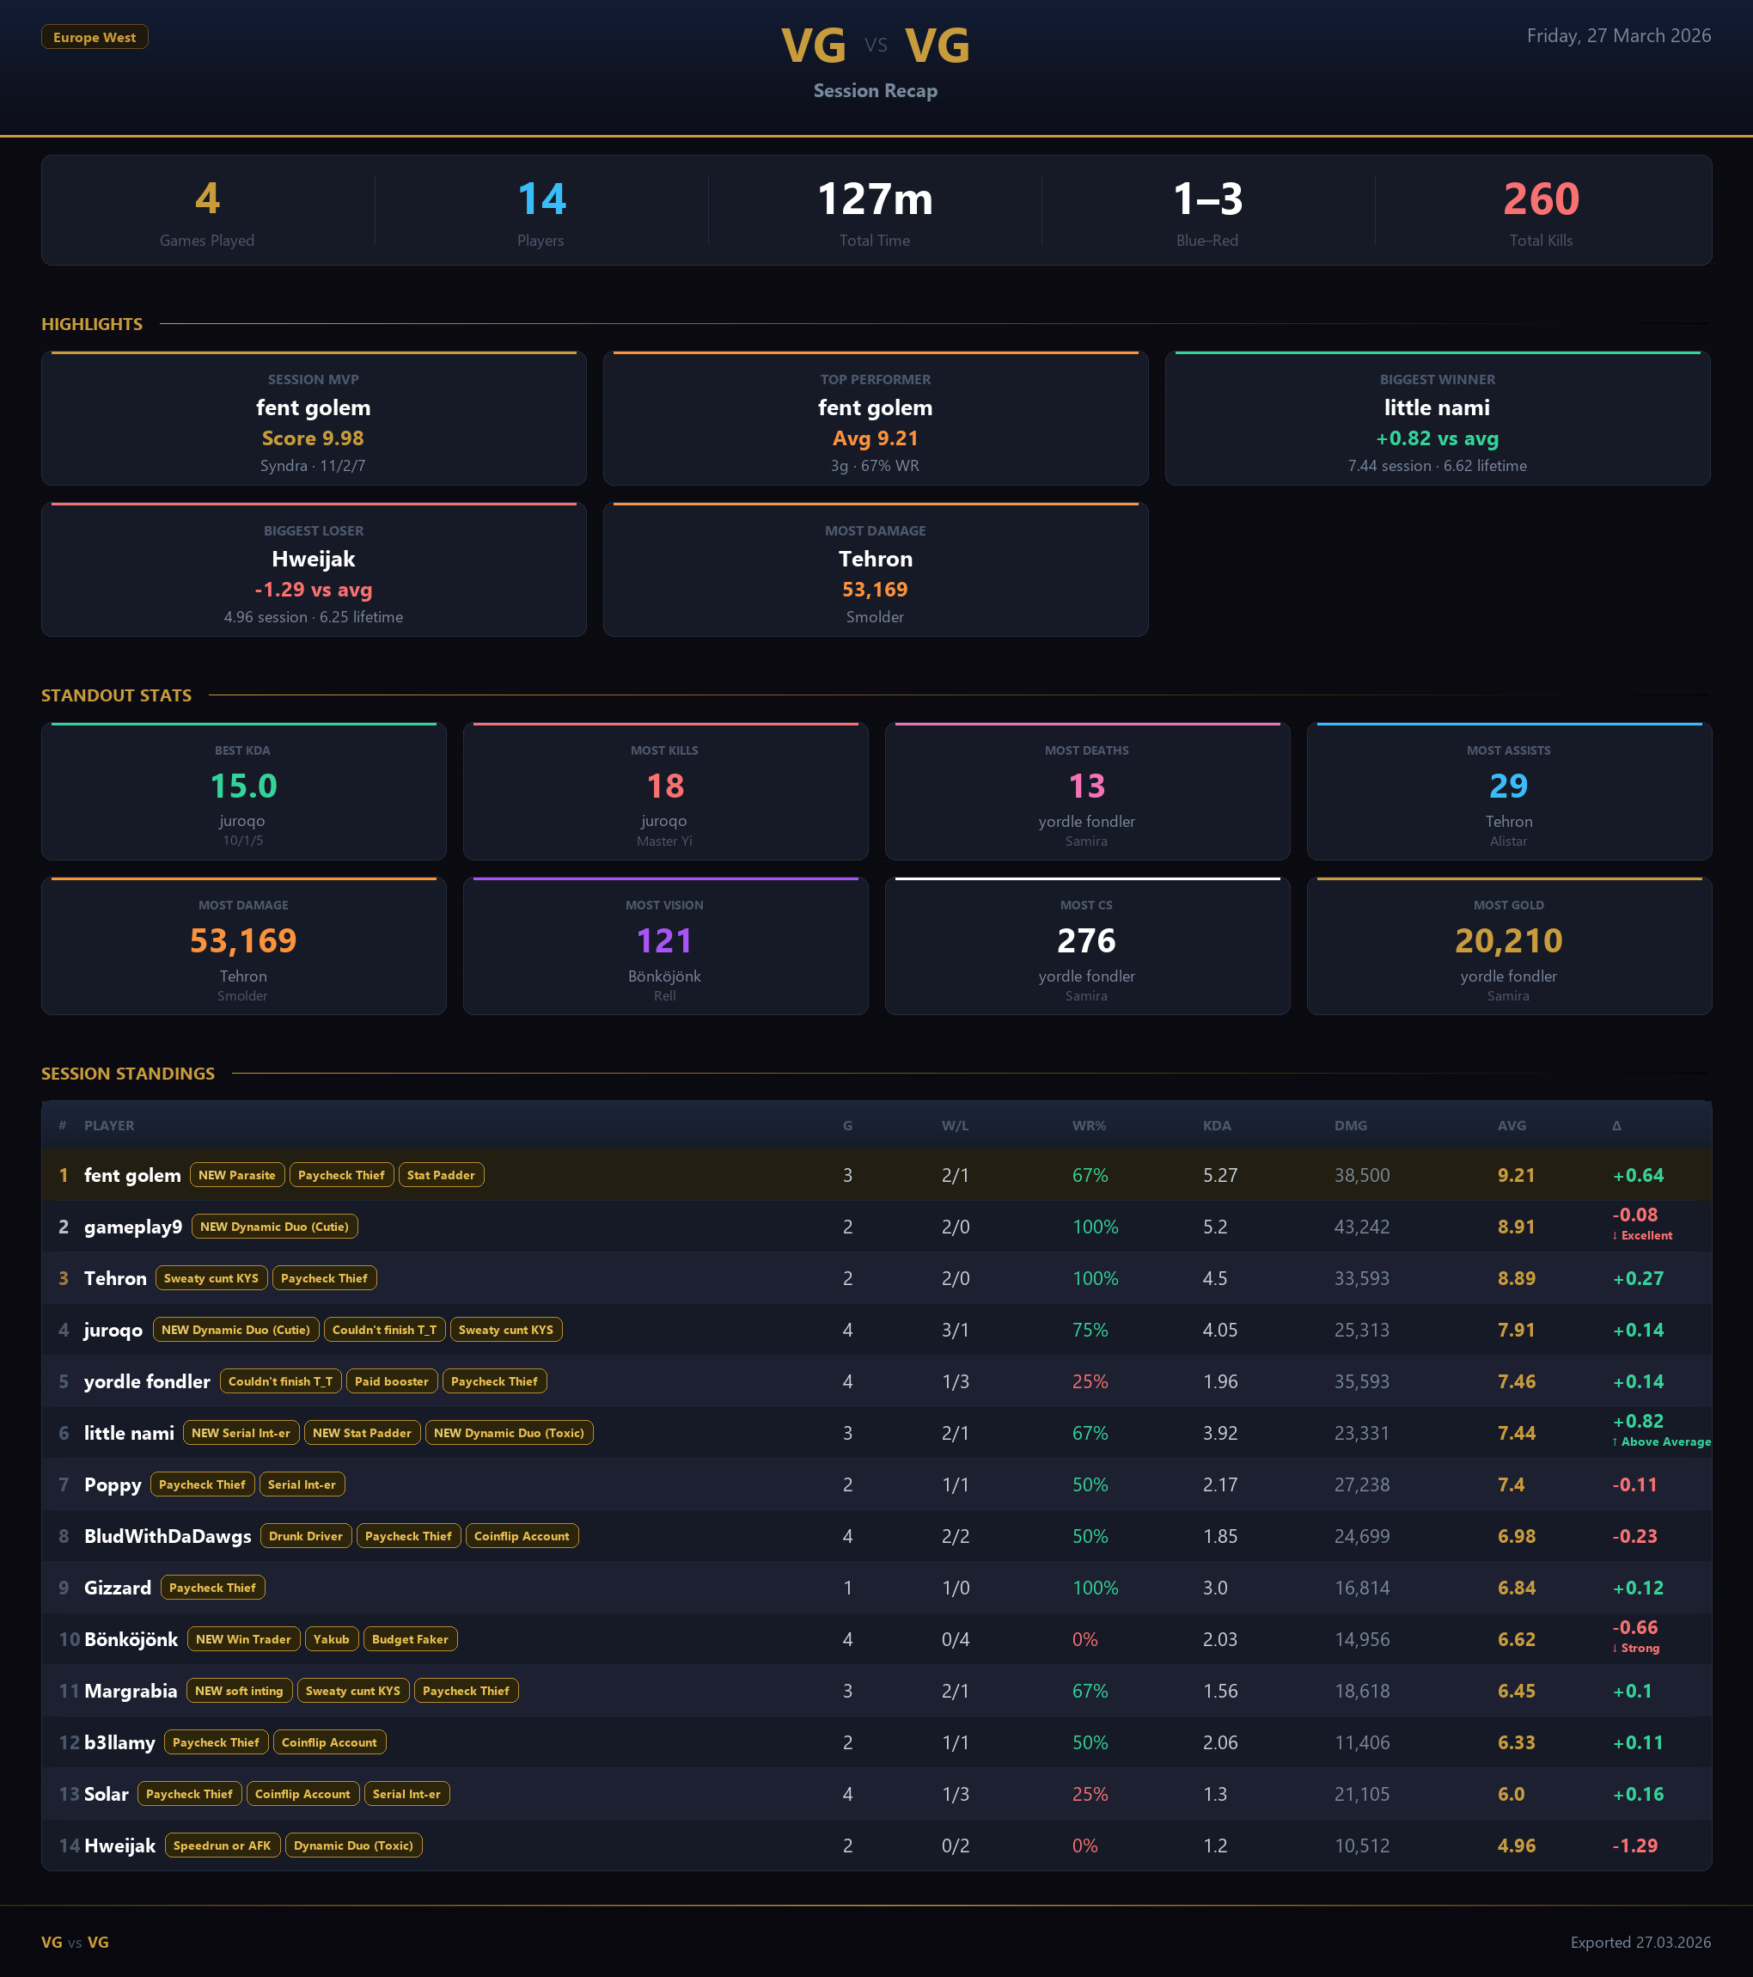
Task: Click the Europe West region badge
Action: pyautogui.click(x=94, y=37)
